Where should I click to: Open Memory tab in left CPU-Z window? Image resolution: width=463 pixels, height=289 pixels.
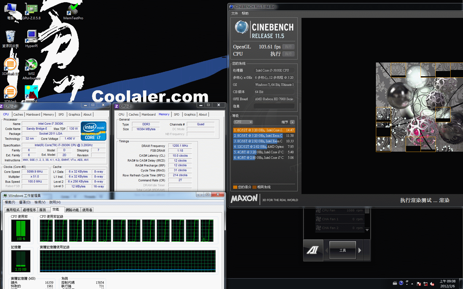point(49,114)
